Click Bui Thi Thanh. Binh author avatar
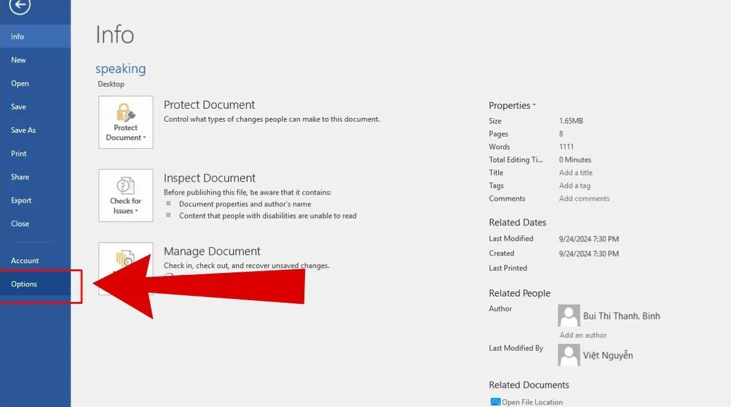Viewport: 731px width, 407px height. (569, 316)
